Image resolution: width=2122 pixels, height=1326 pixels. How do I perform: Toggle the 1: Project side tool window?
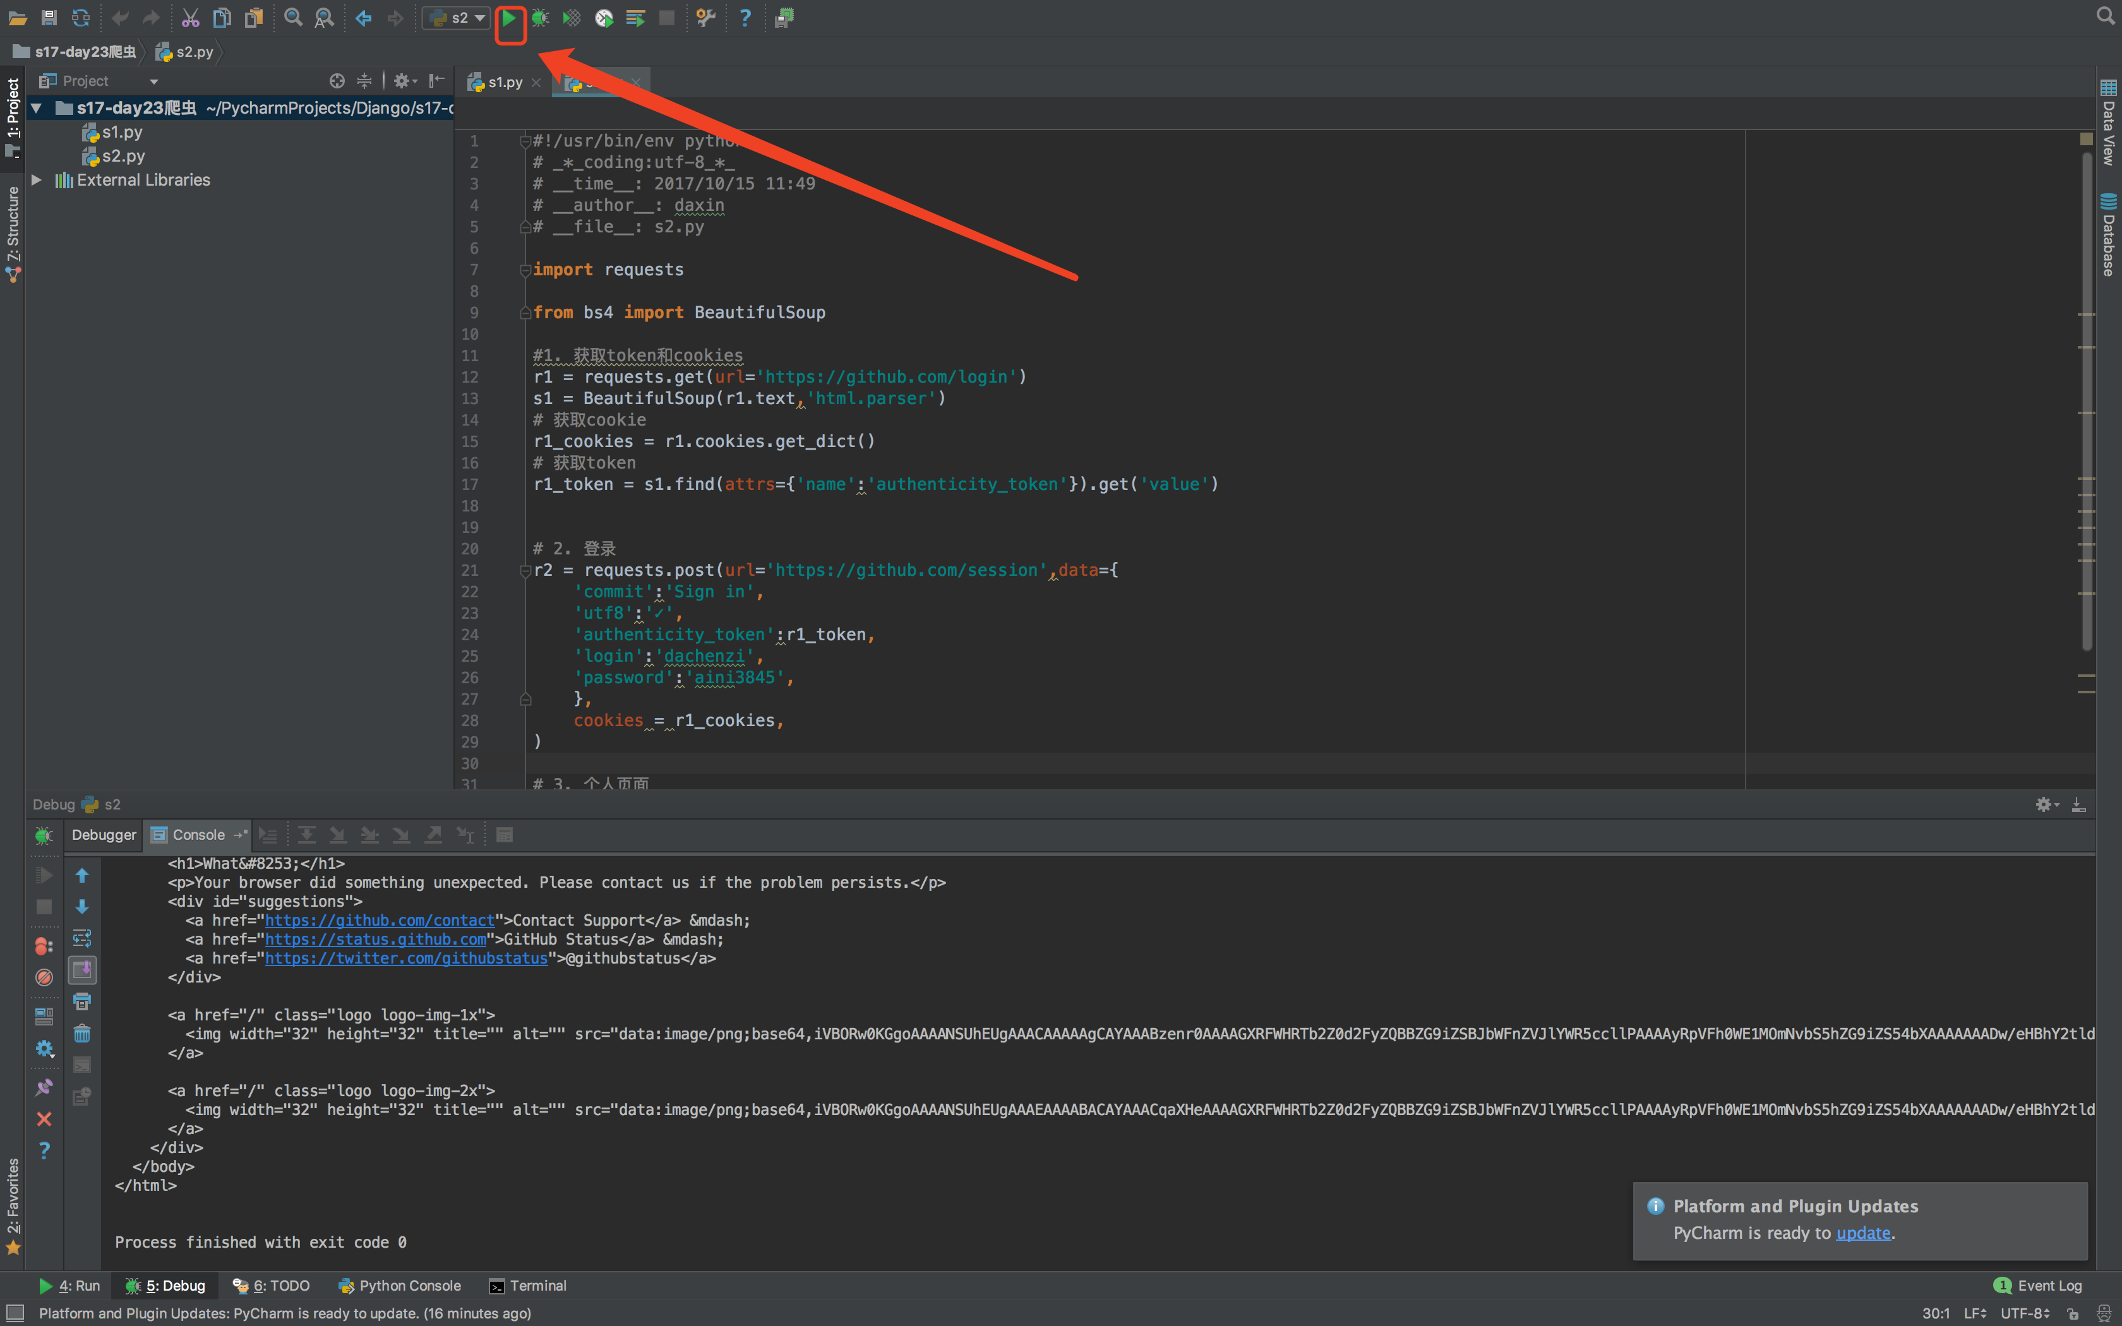click(x=12, y=119)
